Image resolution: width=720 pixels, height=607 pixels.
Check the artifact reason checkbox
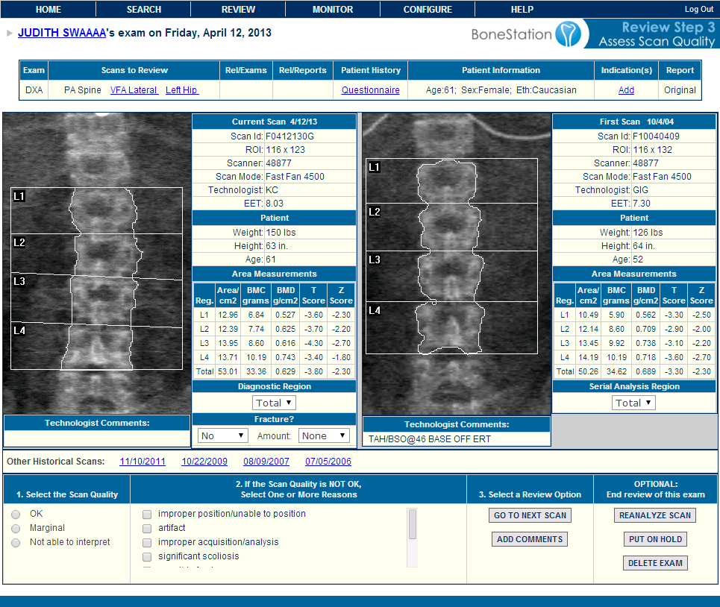(x=147, y=529)
